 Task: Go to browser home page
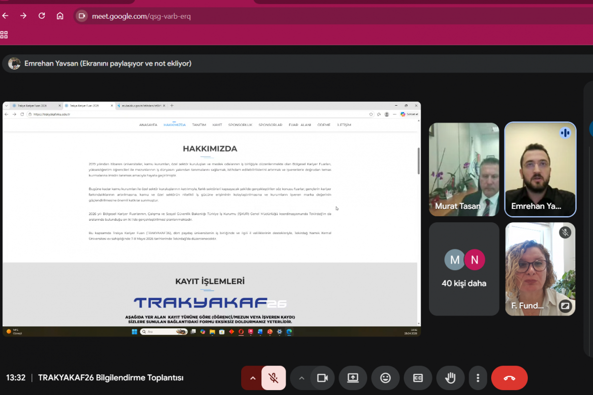tap(60, 16)
